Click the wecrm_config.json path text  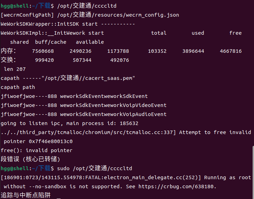(118, 15)
